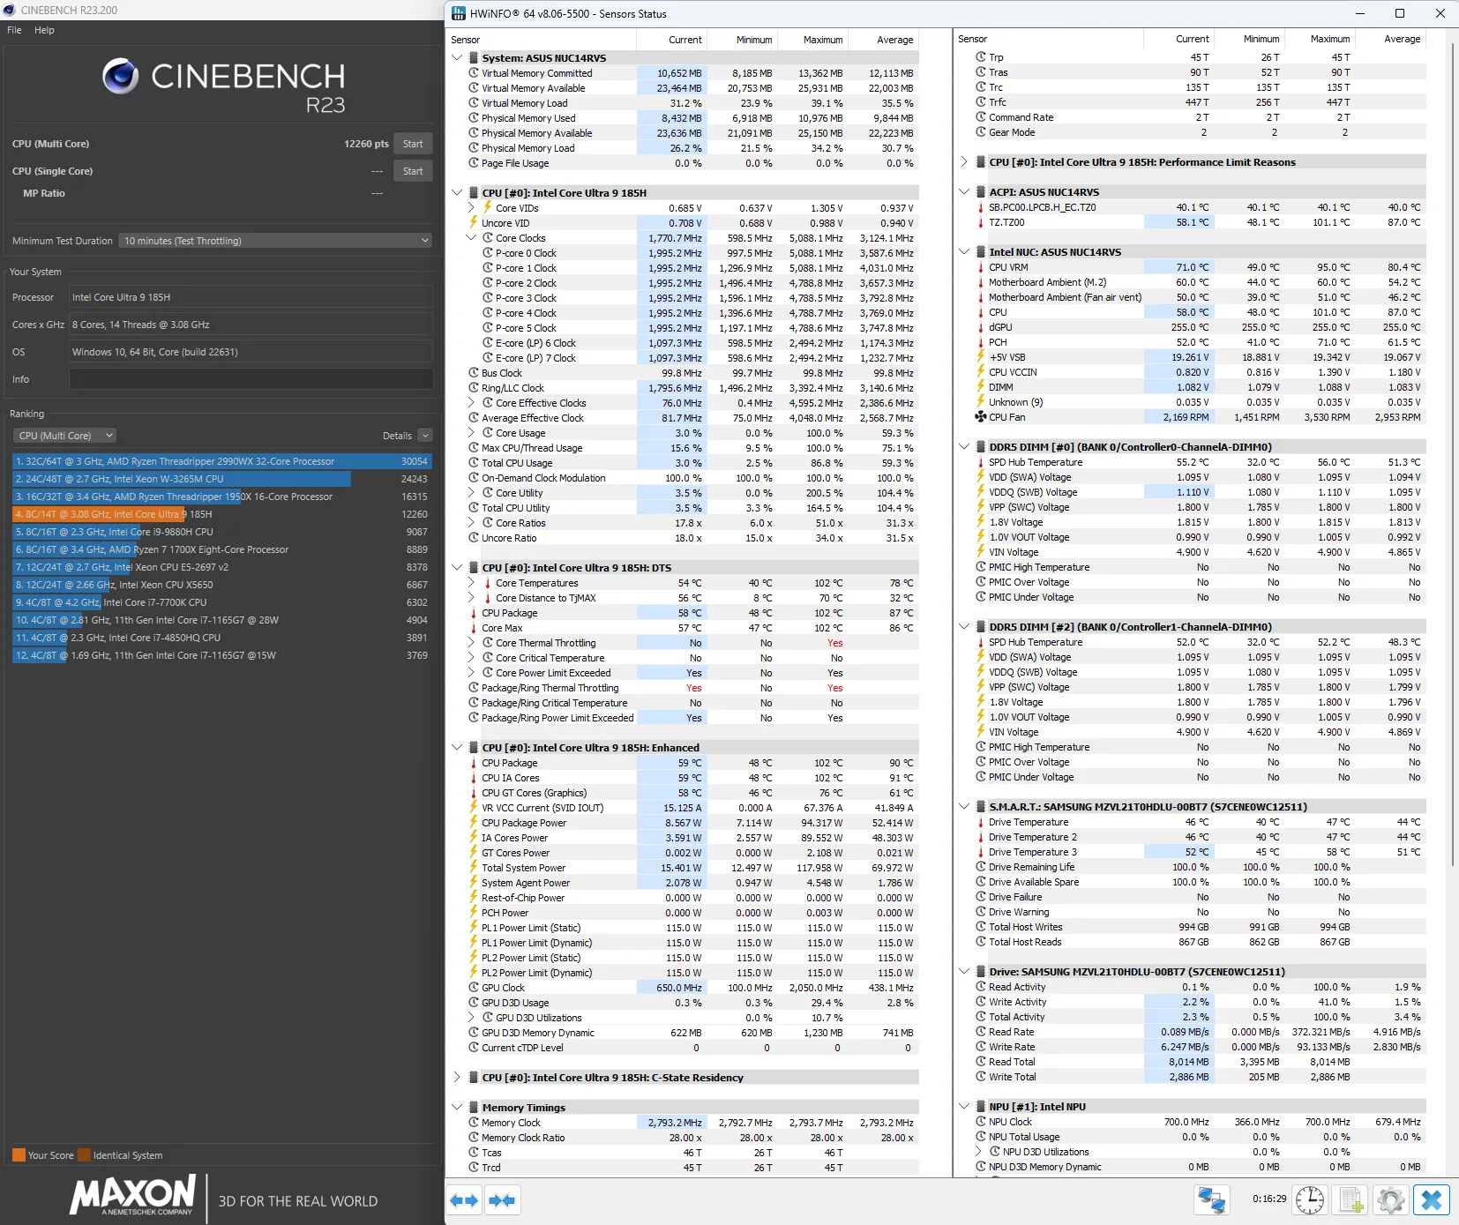
Task: Click the dropdown arrow next to Details
Action: pos(425,436)
